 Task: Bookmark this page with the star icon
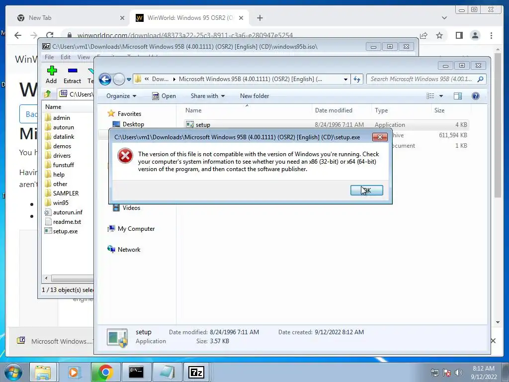tap(439, 35)
